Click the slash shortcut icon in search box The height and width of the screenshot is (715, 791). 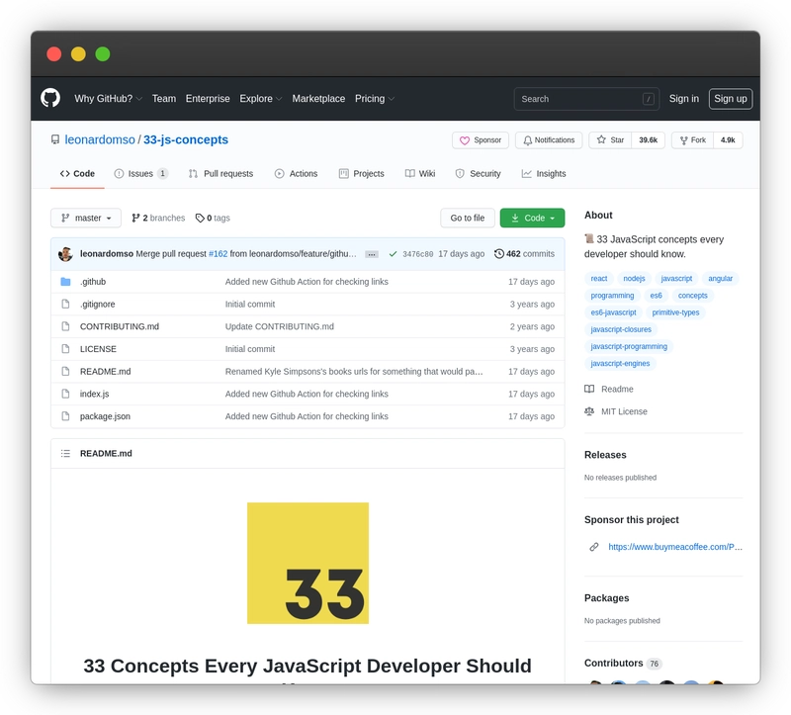pos(649,99)
